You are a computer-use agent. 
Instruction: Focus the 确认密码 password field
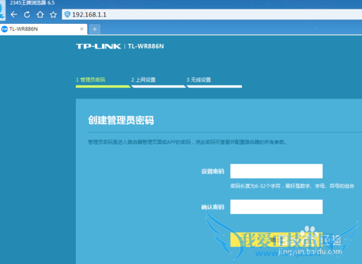277,207
